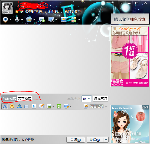Record a voice message microphone icon
This screenshot has width=150, height=144.
click(34, 106)
